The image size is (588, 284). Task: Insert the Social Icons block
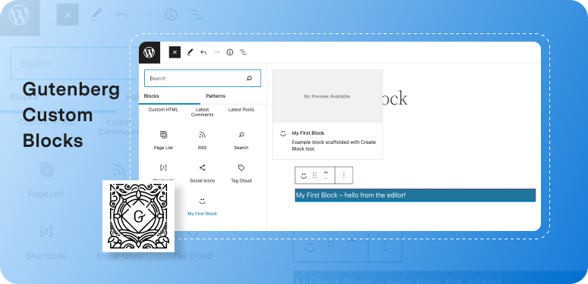point(202,173)
